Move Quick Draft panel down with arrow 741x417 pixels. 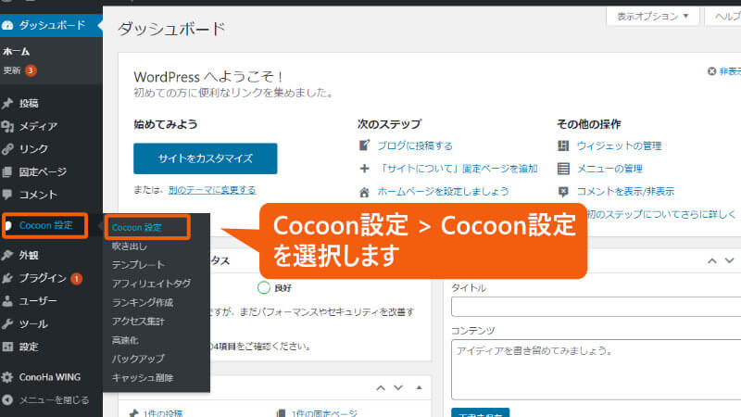(x=730, y=261)
